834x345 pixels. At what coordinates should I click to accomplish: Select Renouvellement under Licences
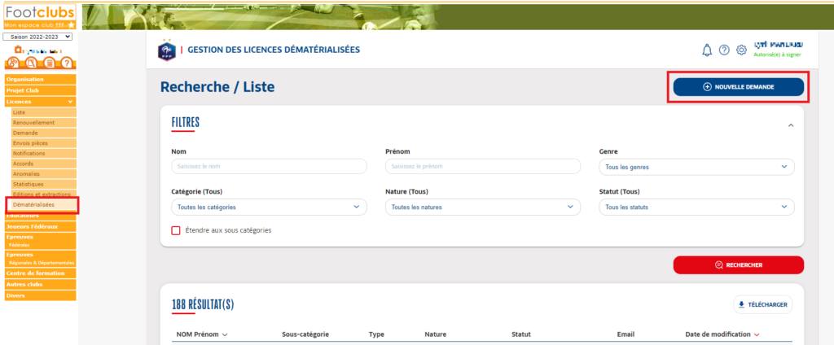[x=44, y=123]
